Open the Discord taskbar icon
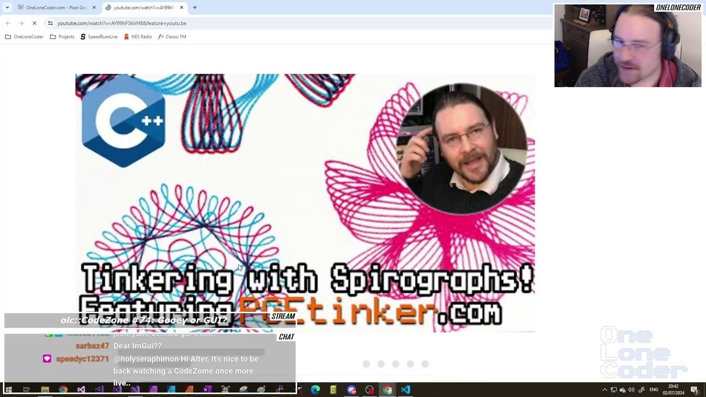This screenshot has width=706, height=397. pyautogui.click(x=351, y=390)
